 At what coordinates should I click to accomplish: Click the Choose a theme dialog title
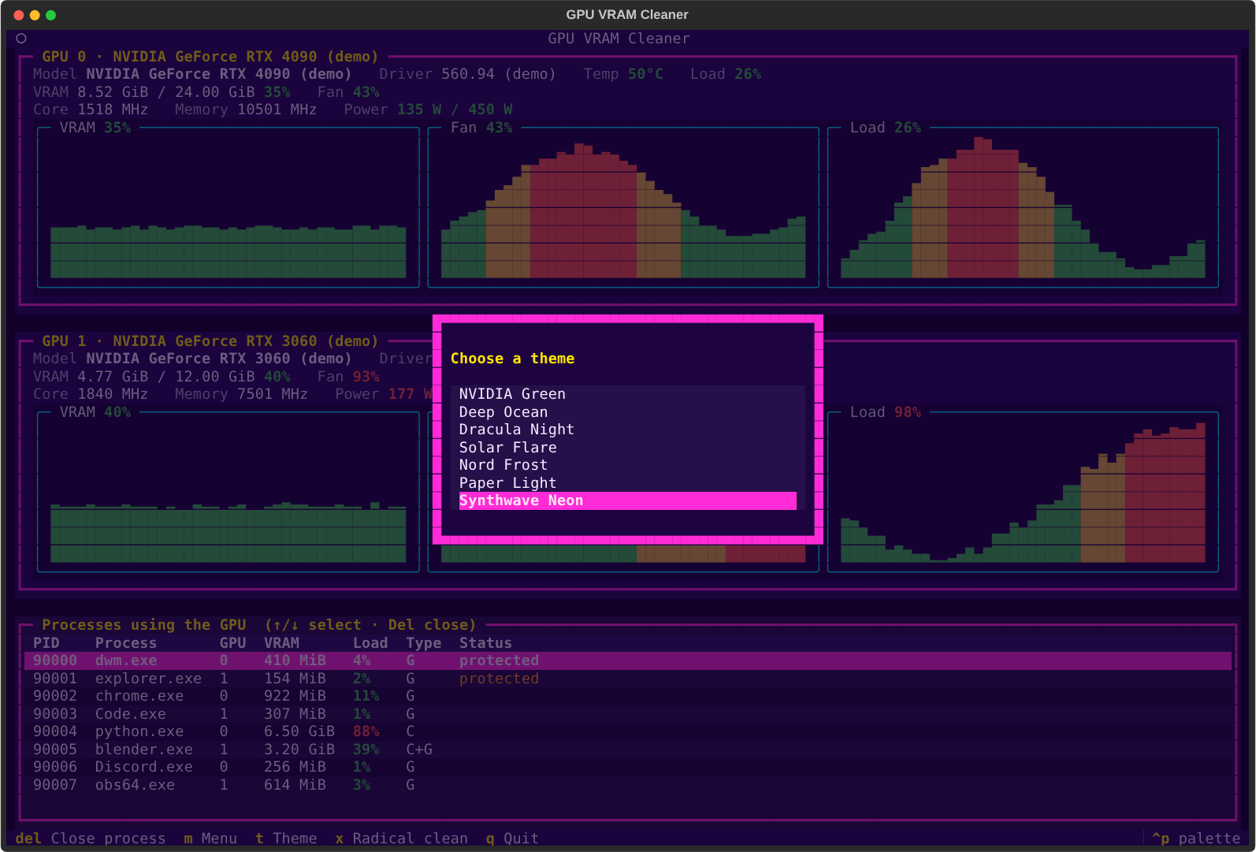(512, 359)
